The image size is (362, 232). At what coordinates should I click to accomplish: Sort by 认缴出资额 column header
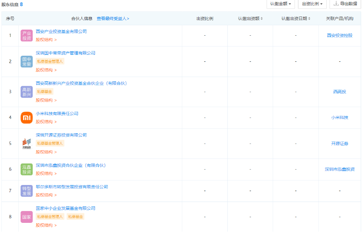point(250,18)
